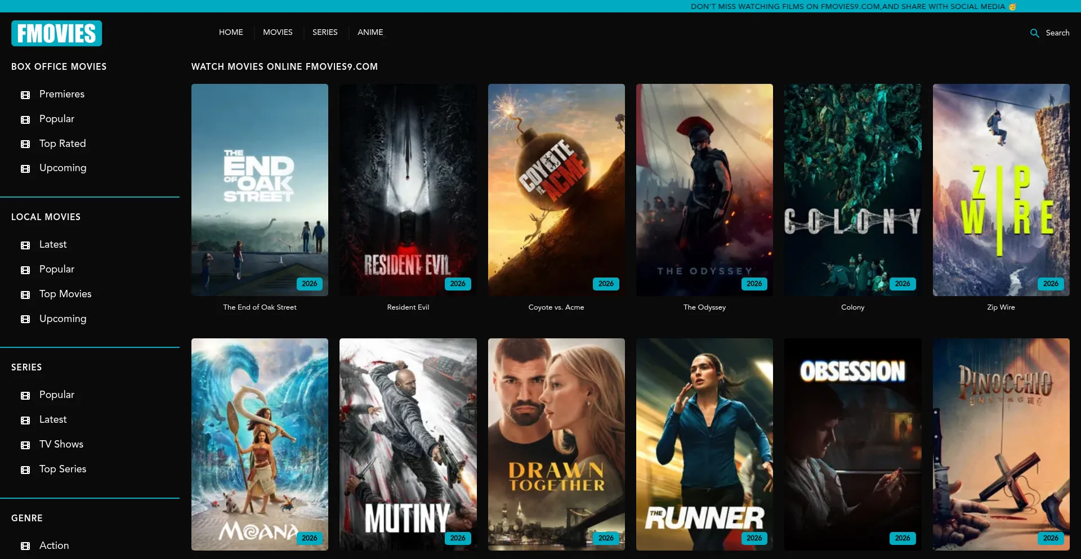The width and height of the screenshot is (1081, 559).
Task: Click 2026 badge on Resident Evil poster
Action: point(458,284)
